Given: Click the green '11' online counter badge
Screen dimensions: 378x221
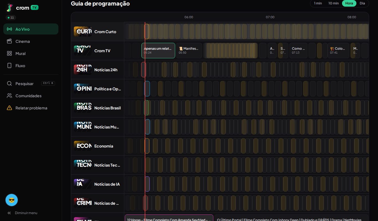Looking at the screenshot, I should [11, 17].
